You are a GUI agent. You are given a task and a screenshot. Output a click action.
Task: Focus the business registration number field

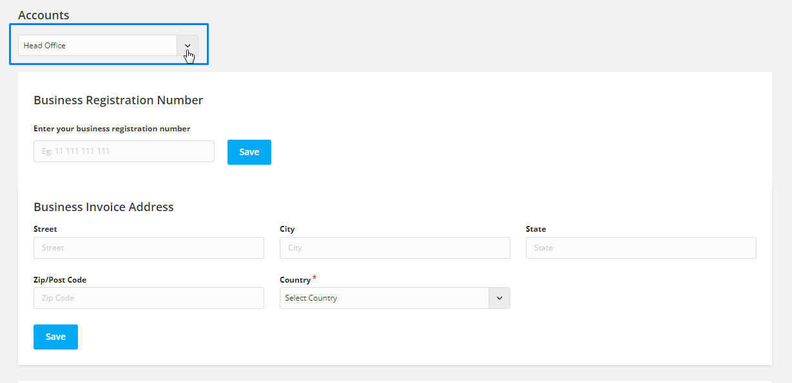[124, 151]
